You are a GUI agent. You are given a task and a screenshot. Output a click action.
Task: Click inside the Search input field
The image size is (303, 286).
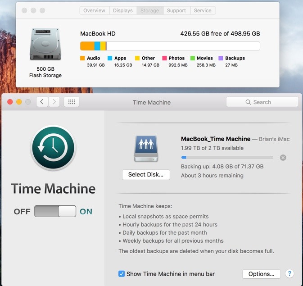pos(262,102)
